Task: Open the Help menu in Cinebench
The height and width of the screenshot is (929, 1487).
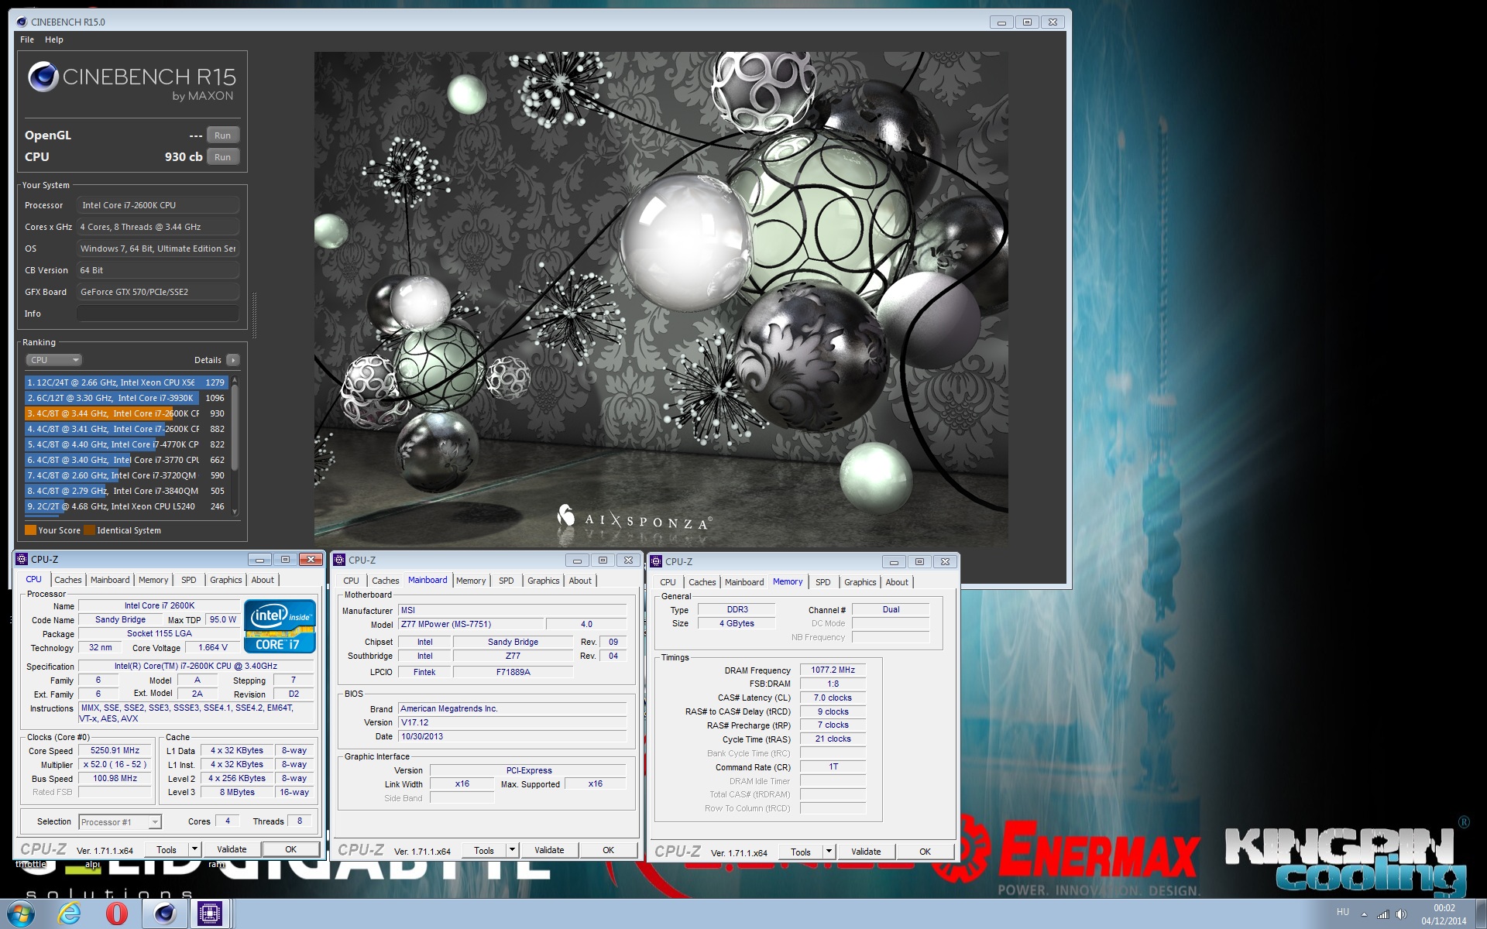Action: (x=54, y=39)
